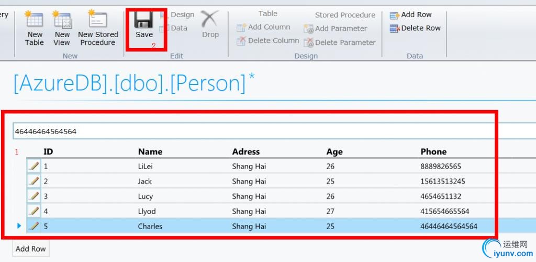The image size is (536, 262).
Task: Click the Add Row button below the table
Action: pos(31,249)
